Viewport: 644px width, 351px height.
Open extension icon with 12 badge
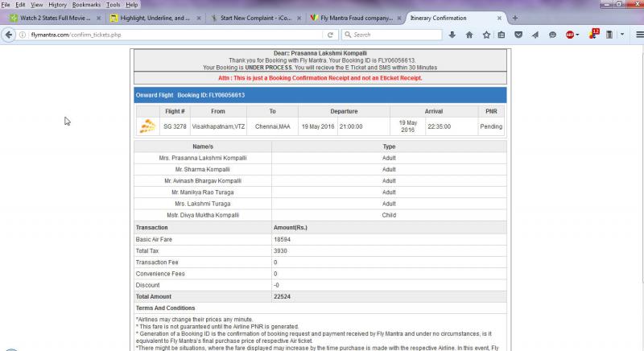tap(593, 34)
